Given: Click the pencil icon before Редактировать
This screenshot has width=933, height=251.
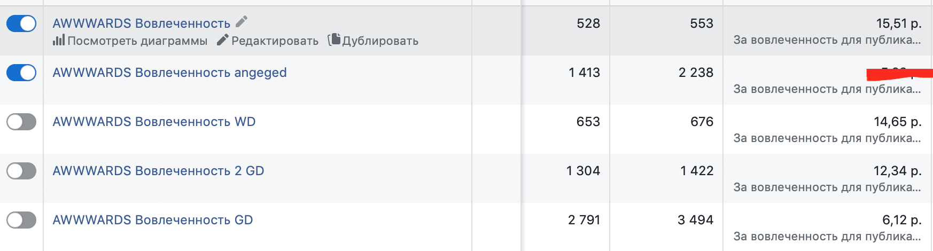Looking at the screenshot, I should (x=223, y=40).
